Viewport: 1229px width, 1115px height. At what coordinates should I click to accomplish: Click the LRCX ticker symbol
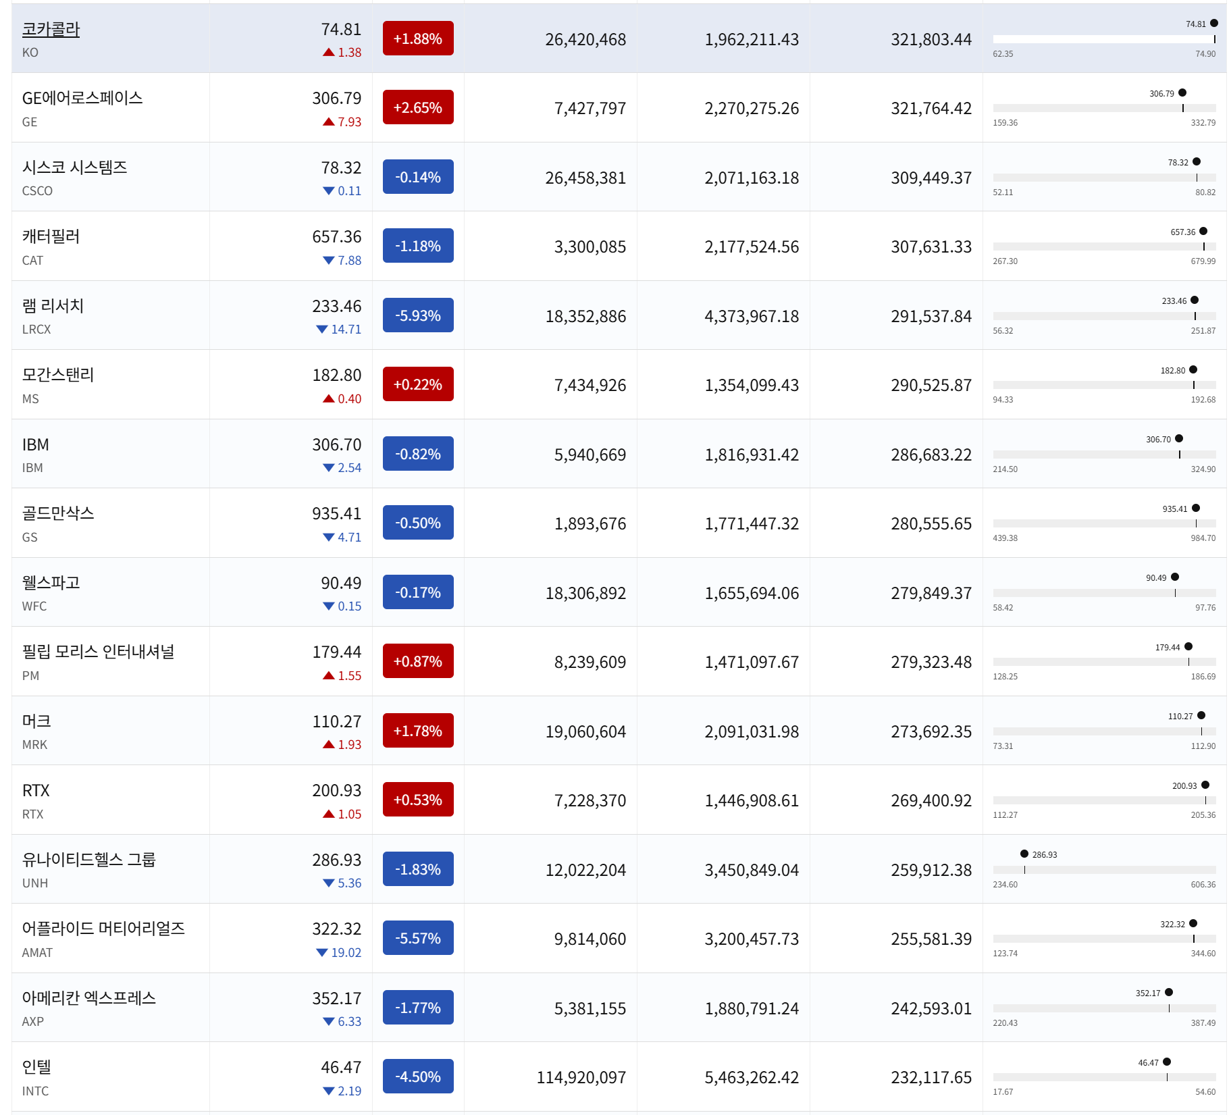click(x=36, y=330)
